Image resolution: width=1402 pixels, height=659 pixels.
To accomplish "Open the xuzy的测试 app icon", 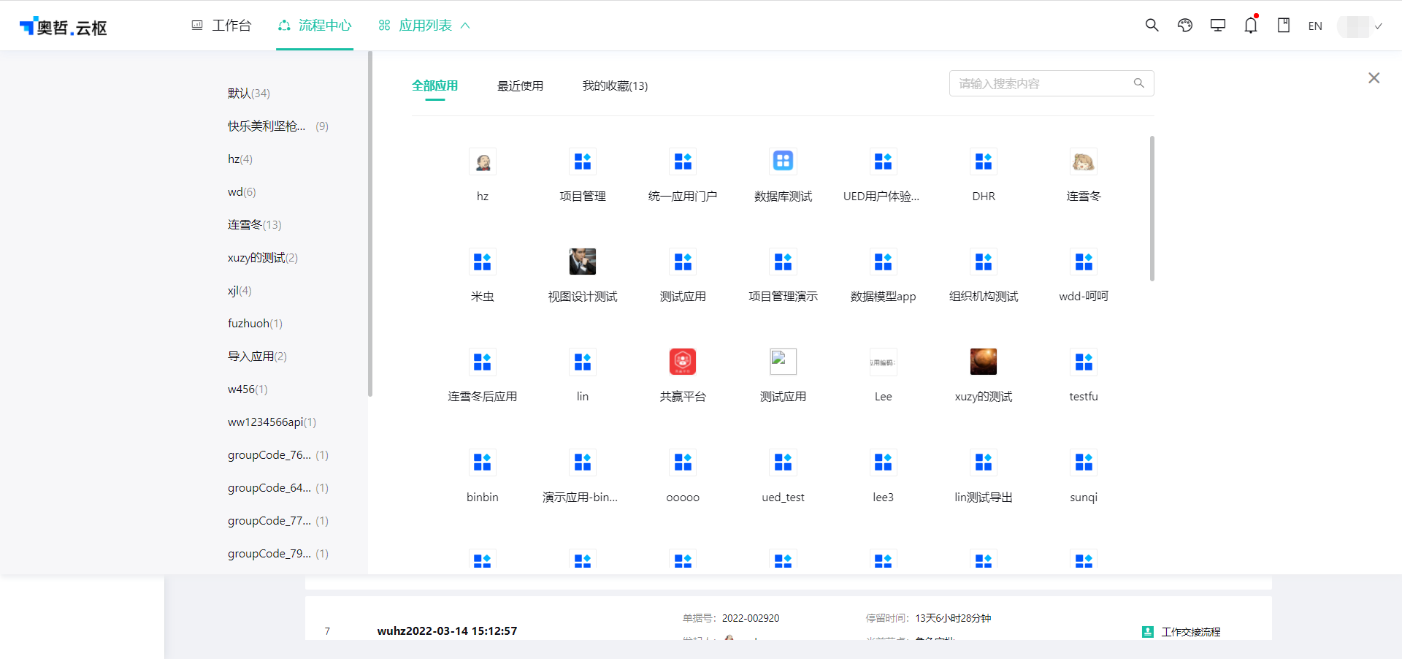I will click(984, 362).
